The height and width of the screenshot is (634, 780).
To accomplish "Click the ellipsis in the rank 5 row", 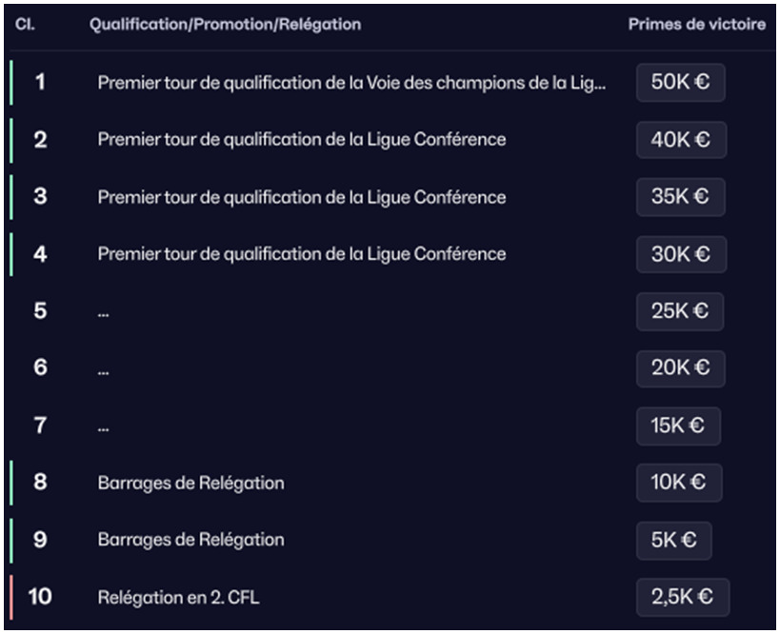I will pyautogui.click(x=103, y=313).
